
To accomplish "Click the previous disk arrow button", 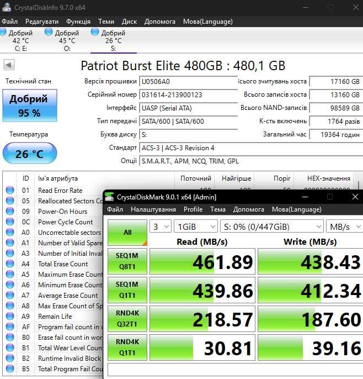I will [9, 65].
